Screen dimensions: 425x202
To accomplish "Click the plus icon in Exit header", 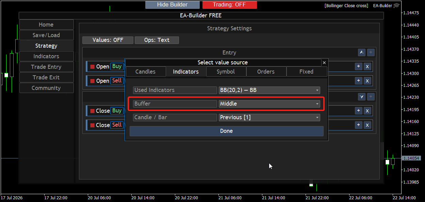I will click(x=371, y=97).
